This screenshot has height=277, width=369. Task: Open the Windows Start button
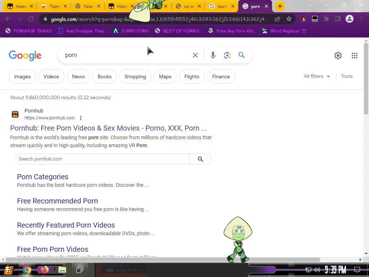[8, 270]
